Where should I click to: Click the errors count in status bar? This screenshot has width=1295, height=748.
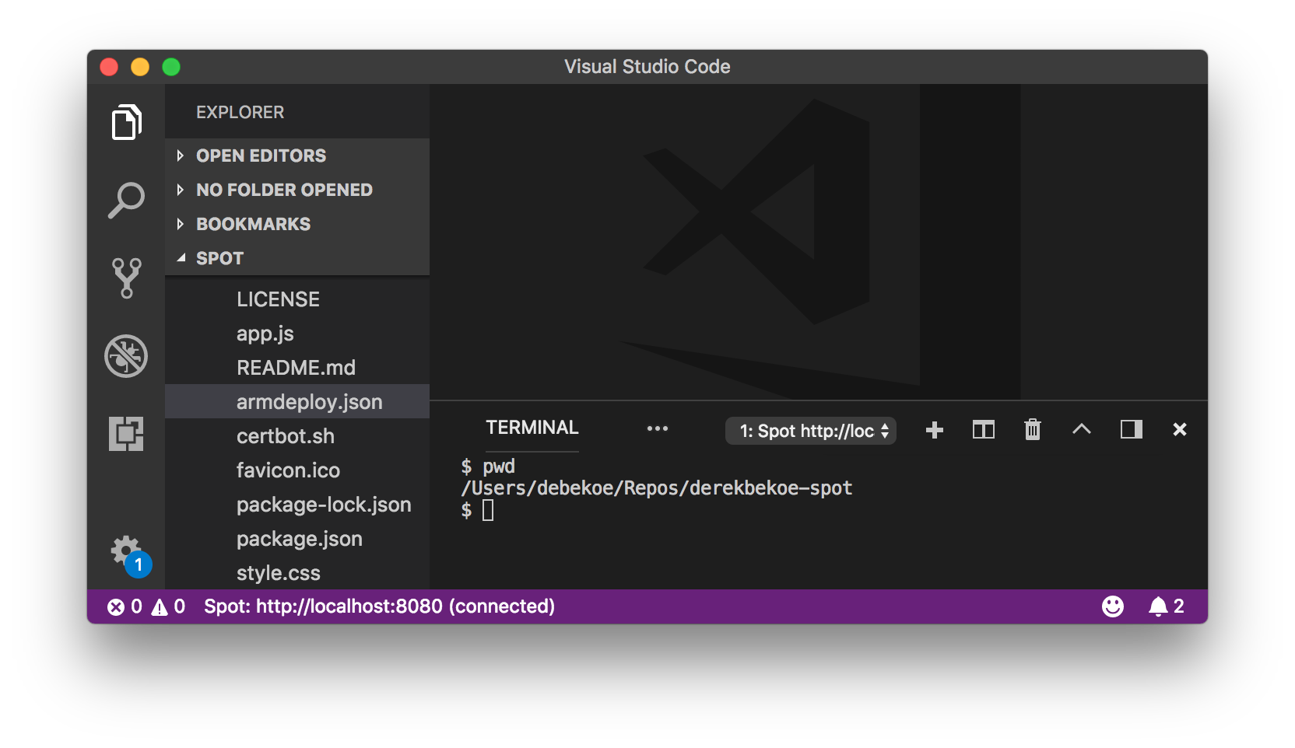pyautogui.click(x=125, y=606)
